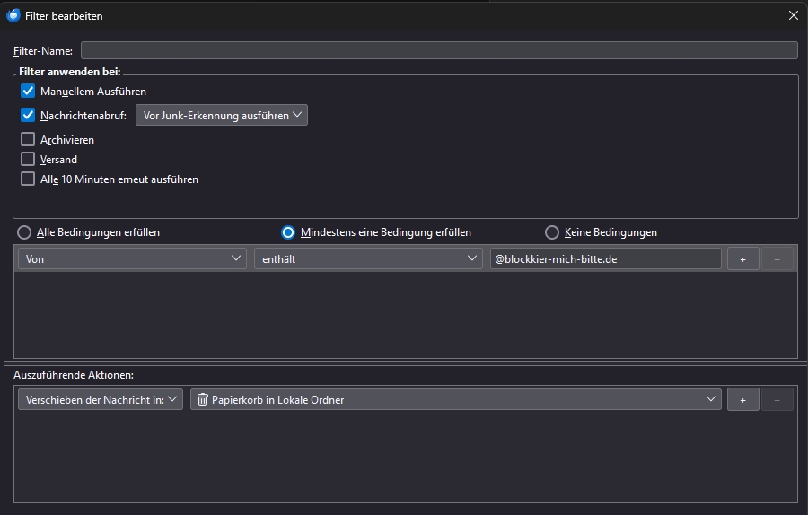This screenshot has height=515, width=808.
Task: Click into the Filter-Name text field
Action: coord(438,50)
